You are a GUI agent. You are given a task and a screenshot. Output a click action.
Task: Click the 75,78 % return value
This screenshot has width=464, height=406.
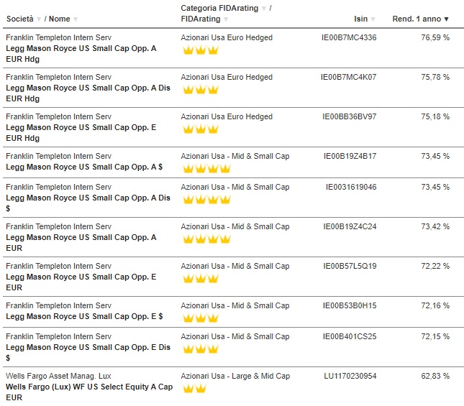[435, 77]
